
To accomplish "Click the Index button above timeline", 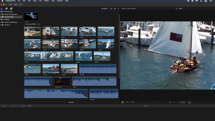I will (x=4, y=106).
